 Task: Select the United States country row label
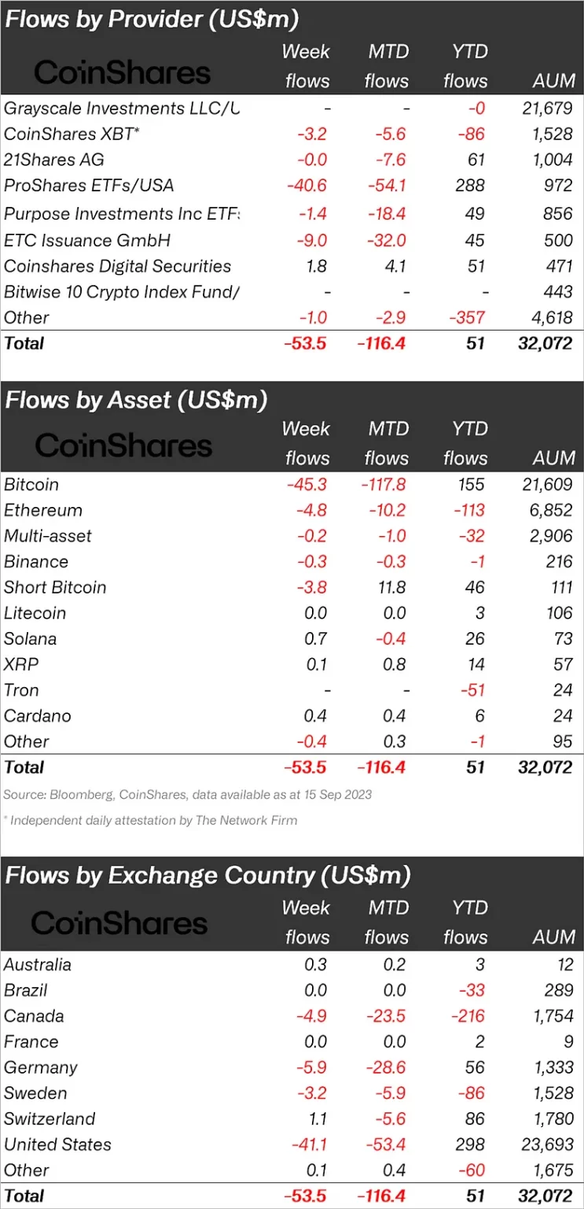click(57, 1145)
